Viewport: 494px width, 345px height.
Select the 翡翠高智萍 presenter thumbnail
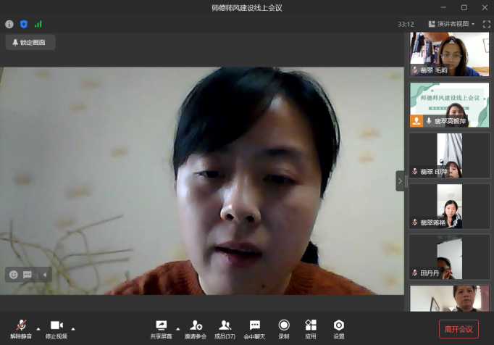click(x=449, y=104)
